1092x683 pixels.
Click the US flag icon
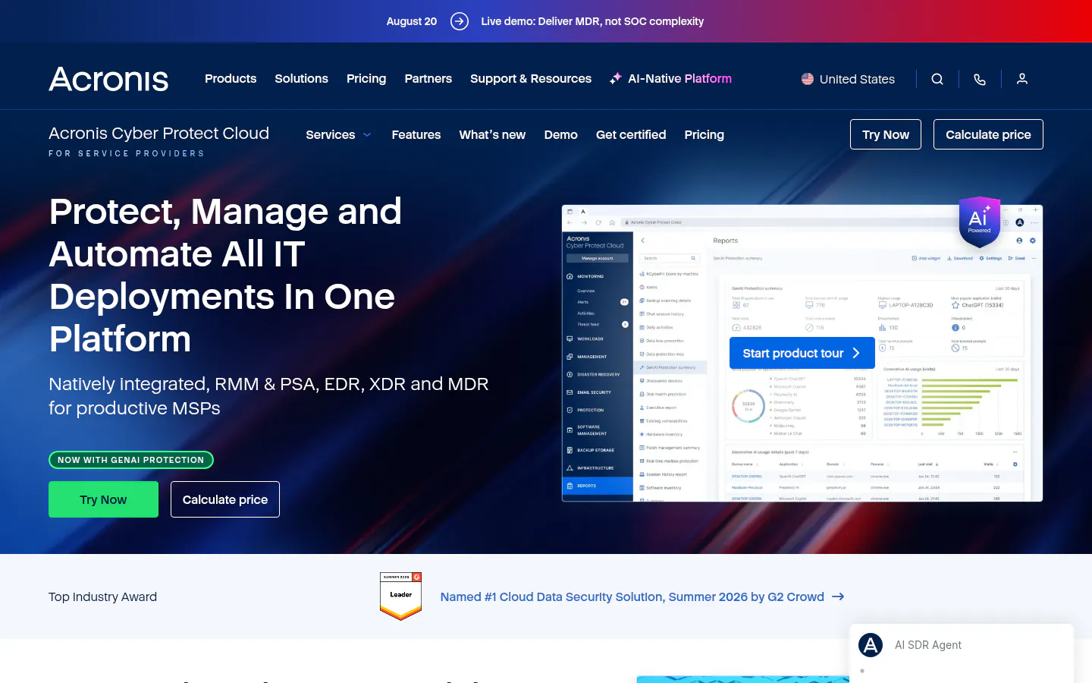(808, 79)
